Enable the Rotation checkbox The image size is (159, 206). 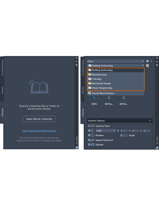click(89, 135)
